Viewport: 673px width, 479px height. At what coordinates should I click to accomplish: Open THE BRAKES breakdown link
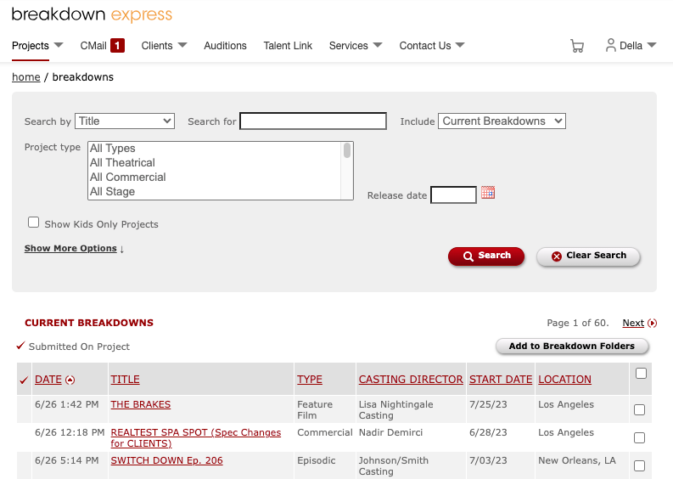(141, 404)
